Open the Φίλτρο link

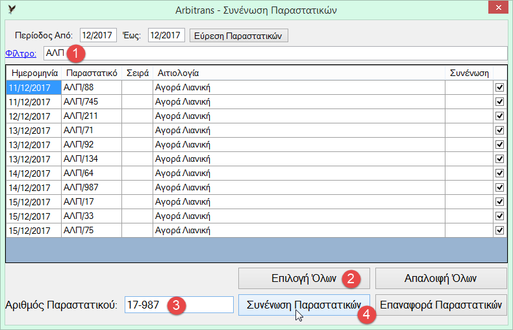pyautogui.click(x=21, y=53)
